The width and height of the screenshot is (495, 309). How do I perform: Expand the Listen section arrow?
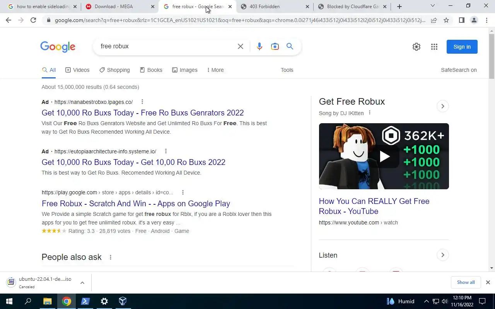442,255
